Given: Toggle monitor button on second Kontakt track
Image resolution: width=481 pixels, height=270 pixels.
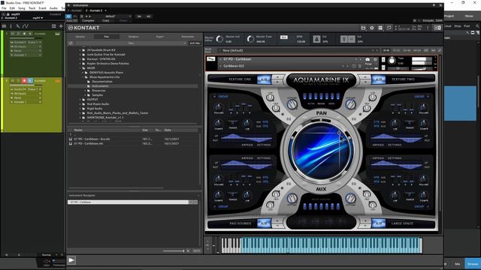Looking at the screenshot, I should (30, 80).
